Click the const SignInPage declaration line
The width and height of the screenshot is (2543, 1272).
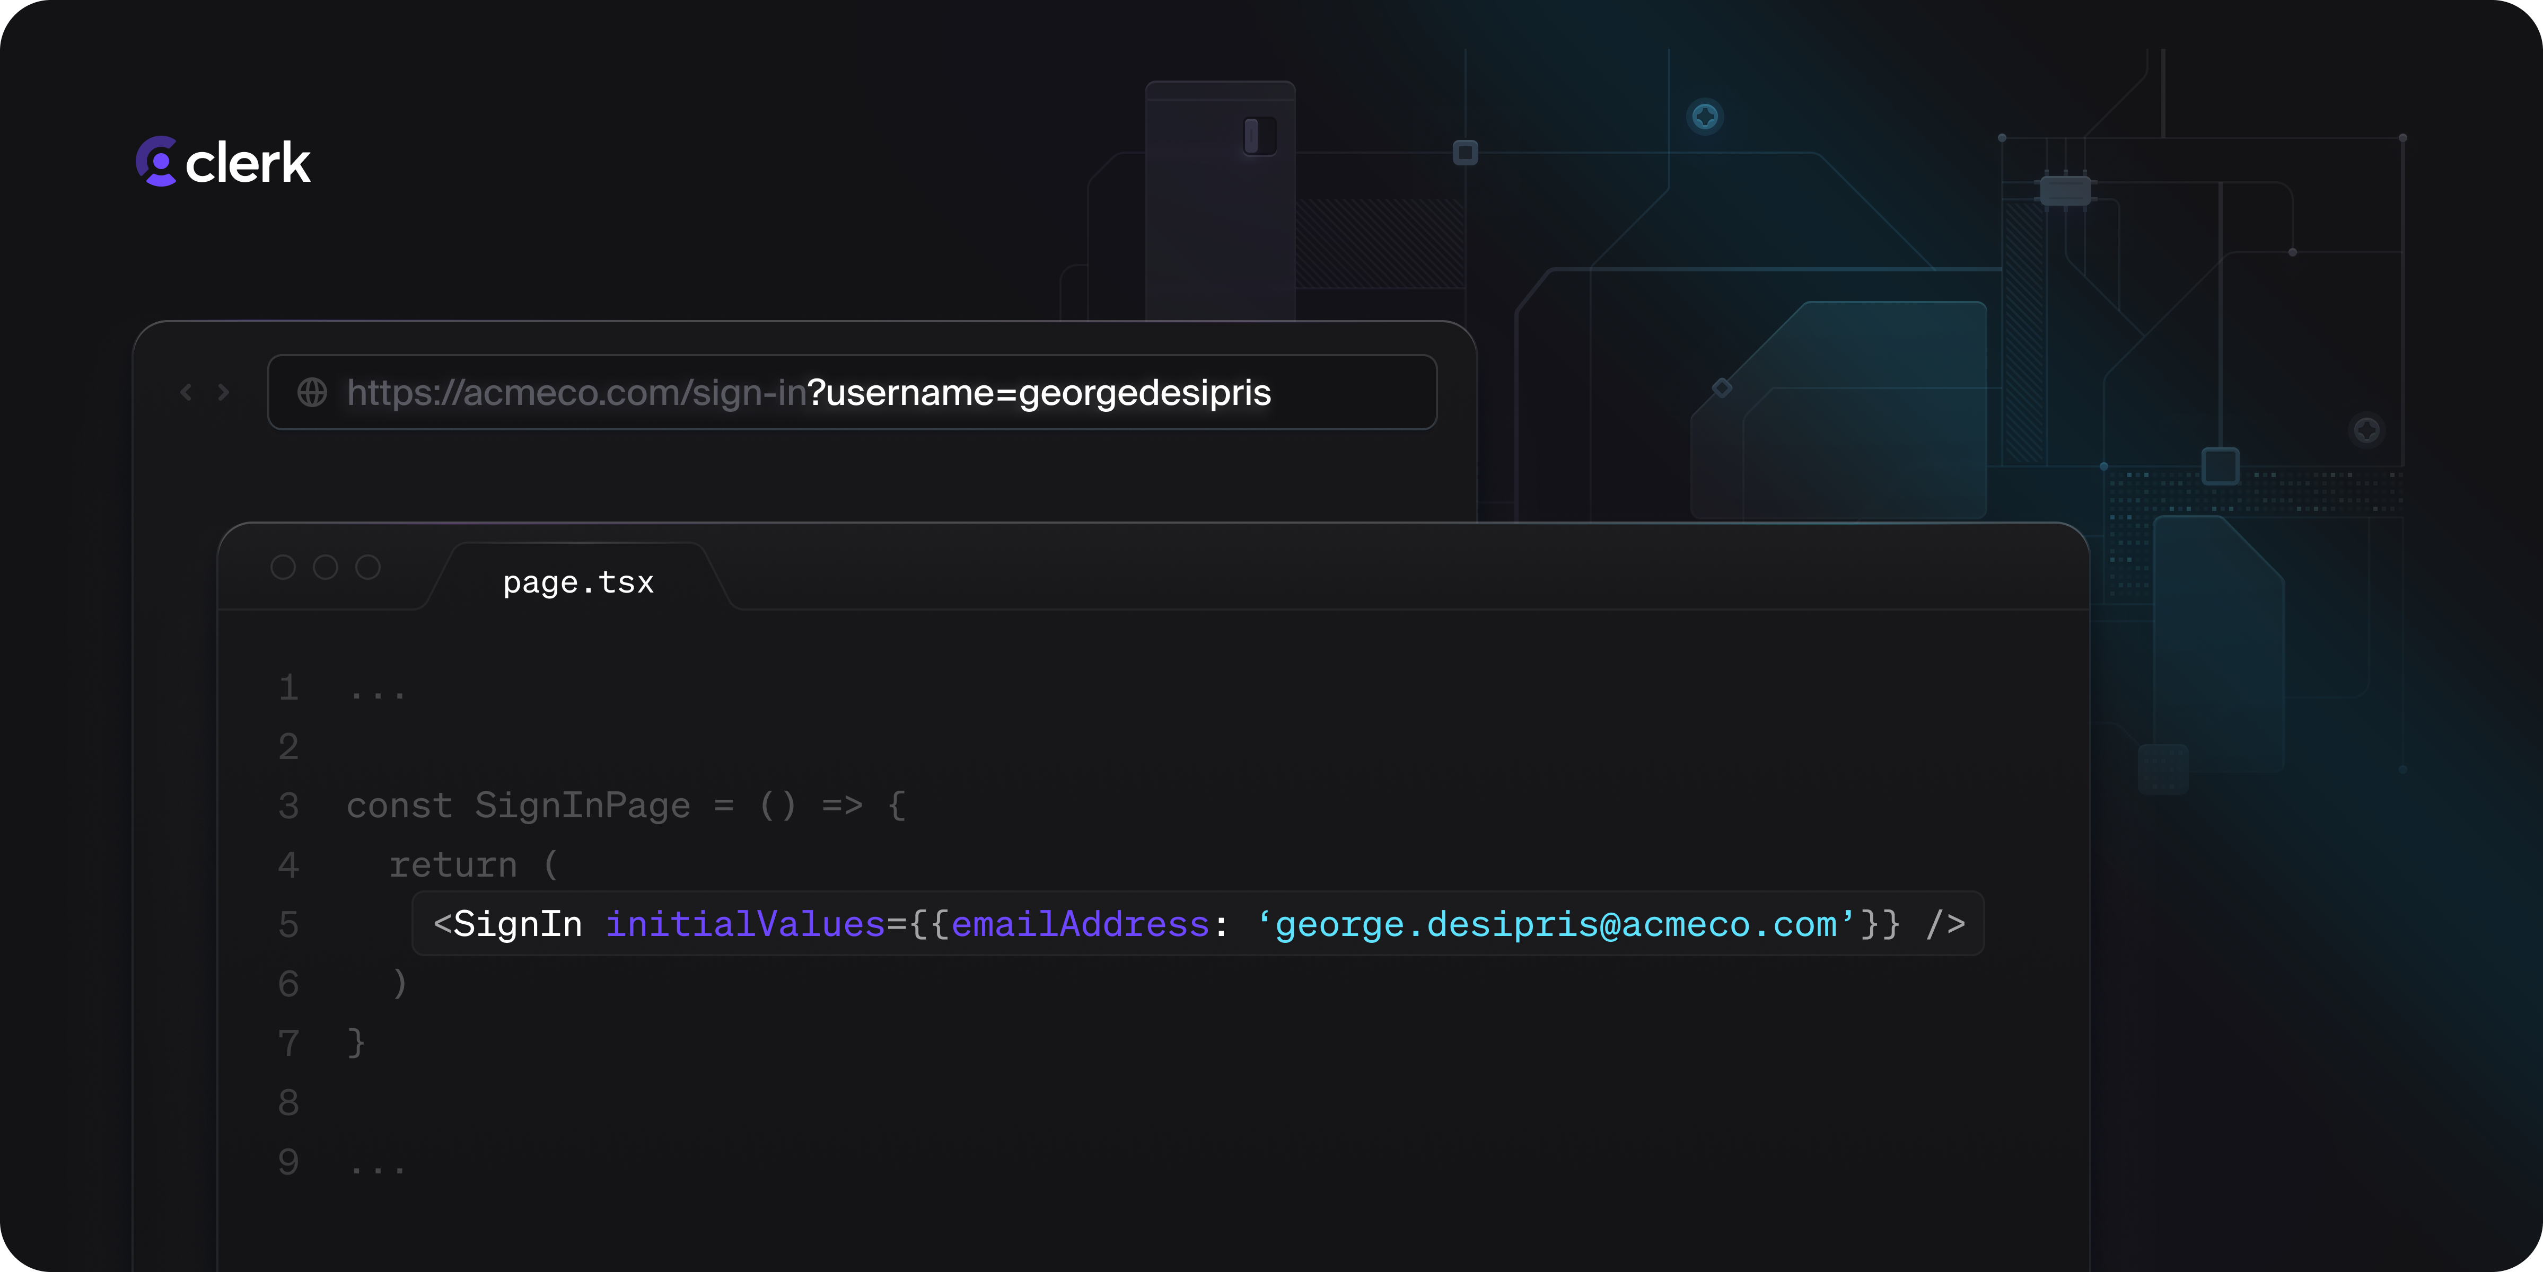point(626,805)
